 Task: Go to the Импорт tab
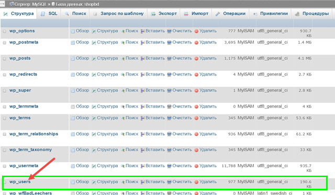[x=196, y=14]
